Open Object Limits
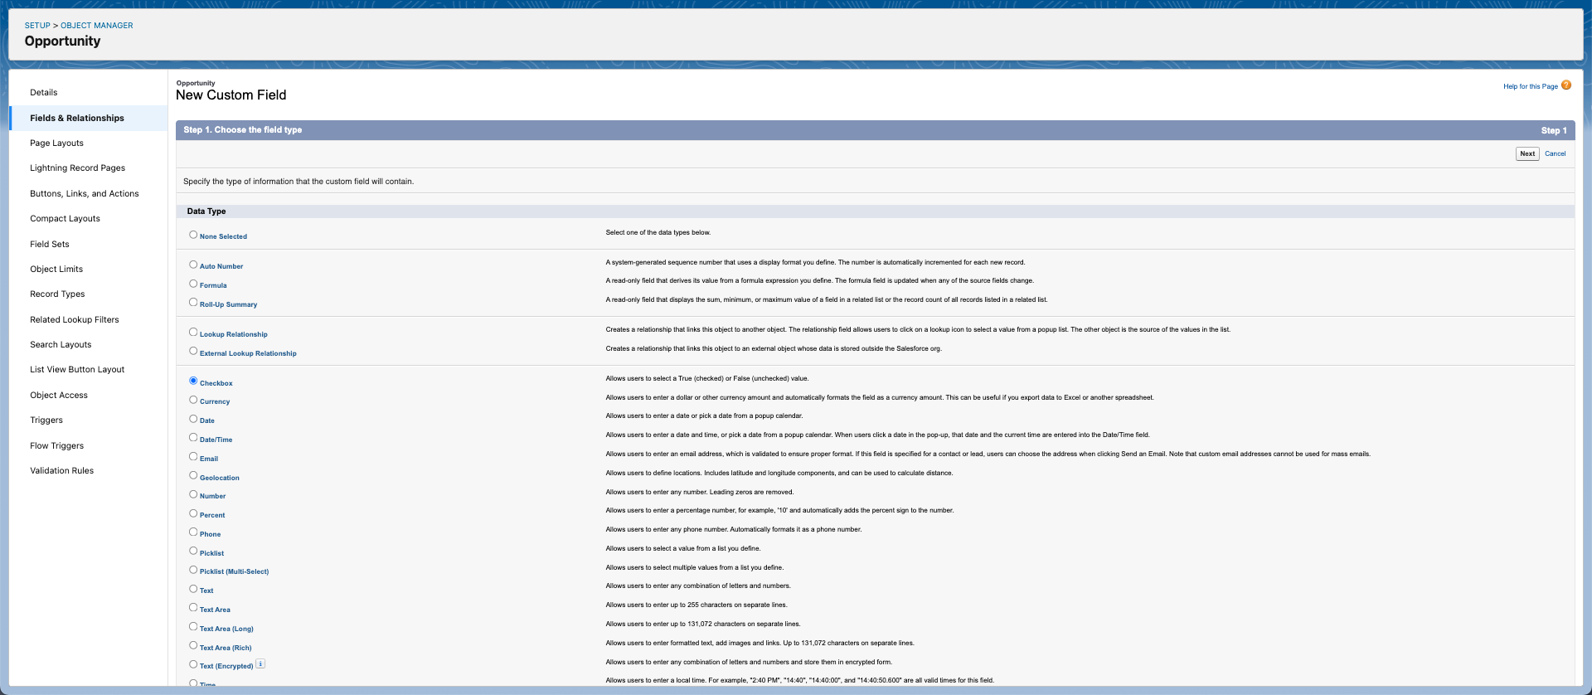The height and width of the screenshot is (695, 1592). (x=56, y=270)
